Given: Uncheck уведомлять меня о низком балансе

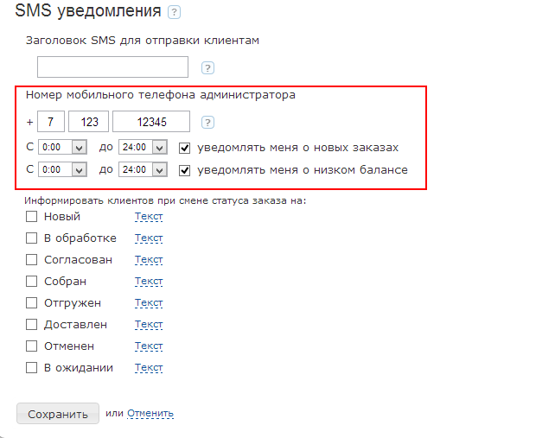Looking at the screenshot, I should [184, 170].
